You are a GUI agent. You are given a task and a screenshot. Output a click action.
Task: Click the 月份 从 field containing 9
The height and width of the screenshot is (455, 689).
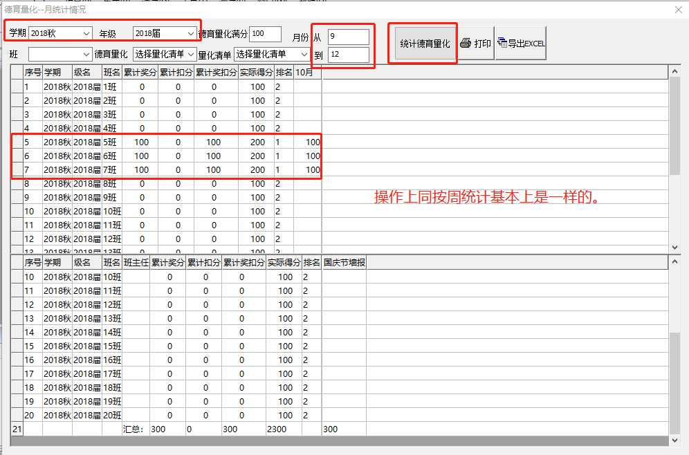point(348,37)
